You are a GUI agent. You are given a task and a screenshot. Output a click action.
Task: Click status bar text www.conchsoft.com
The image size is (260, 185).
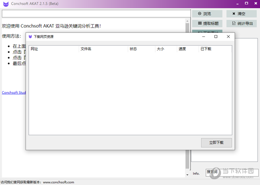[58, 182]
